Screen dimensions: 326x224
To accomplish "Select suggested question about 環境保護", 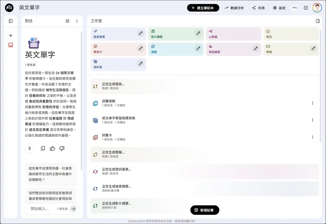I will tap(51, 174).
